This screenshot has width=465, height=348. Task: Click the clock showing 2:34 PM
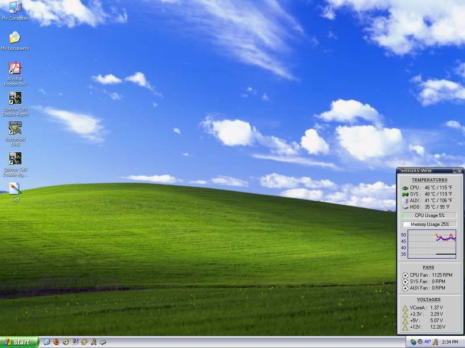[449, 342]
